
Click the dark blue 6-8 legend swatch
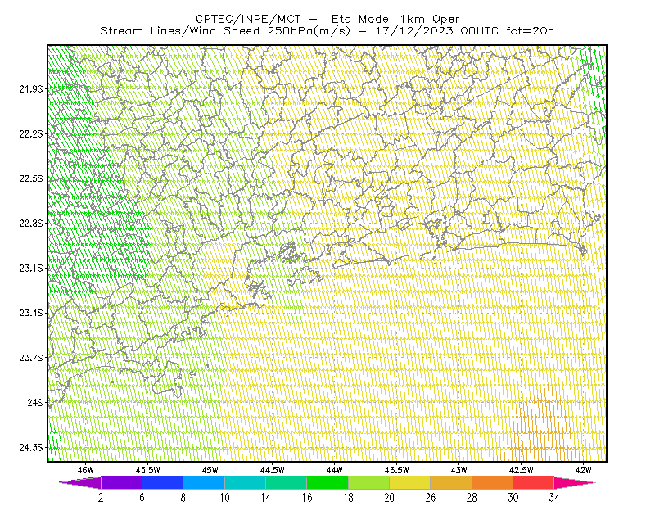tap(162, 482)
